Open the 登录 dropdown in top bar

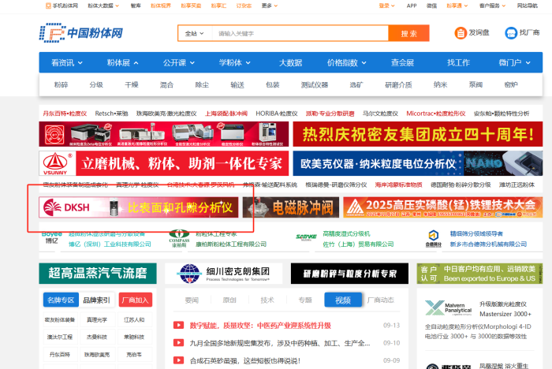(386, 5)
